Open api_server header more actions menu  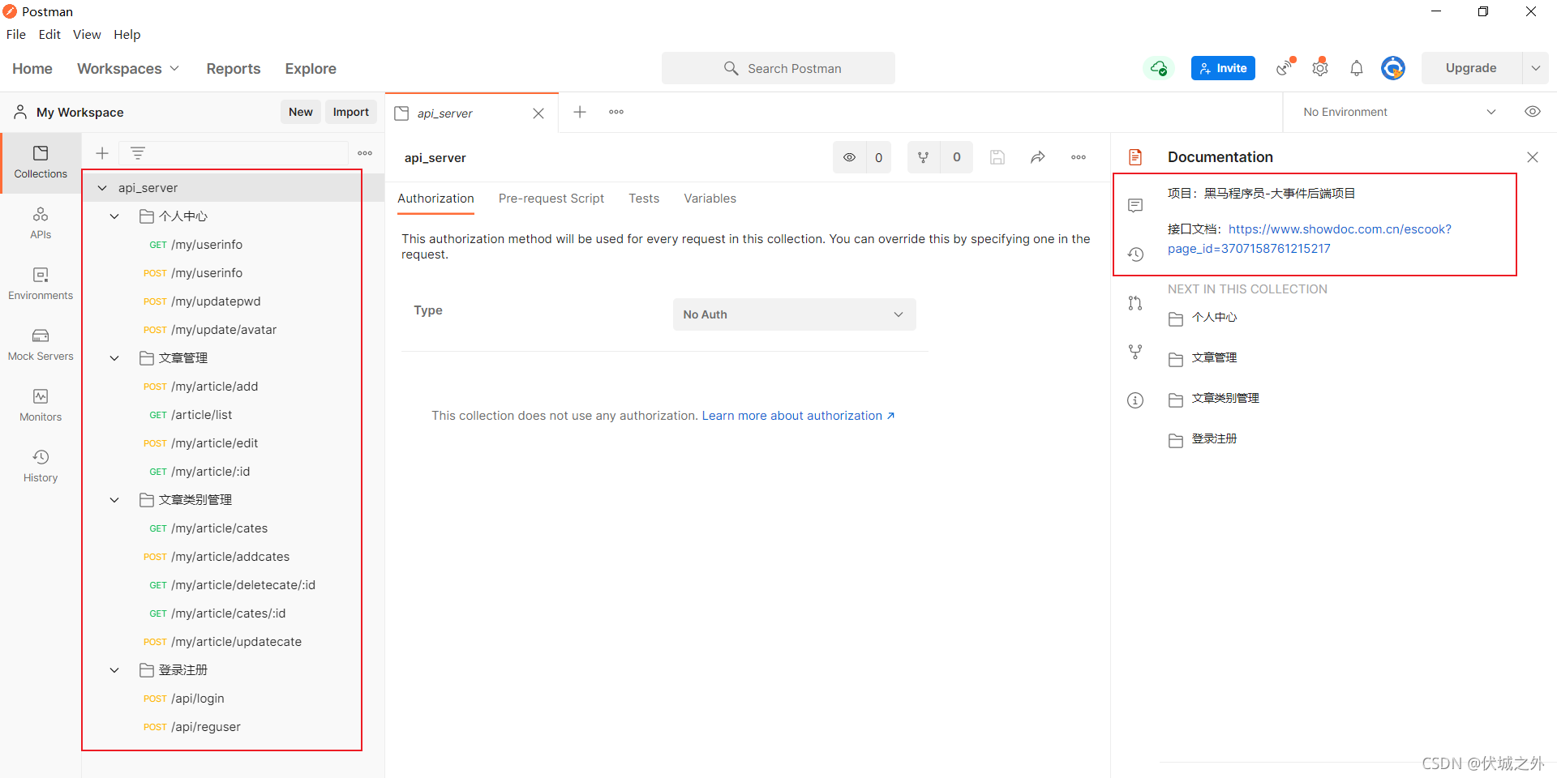tap(1079, 157)
